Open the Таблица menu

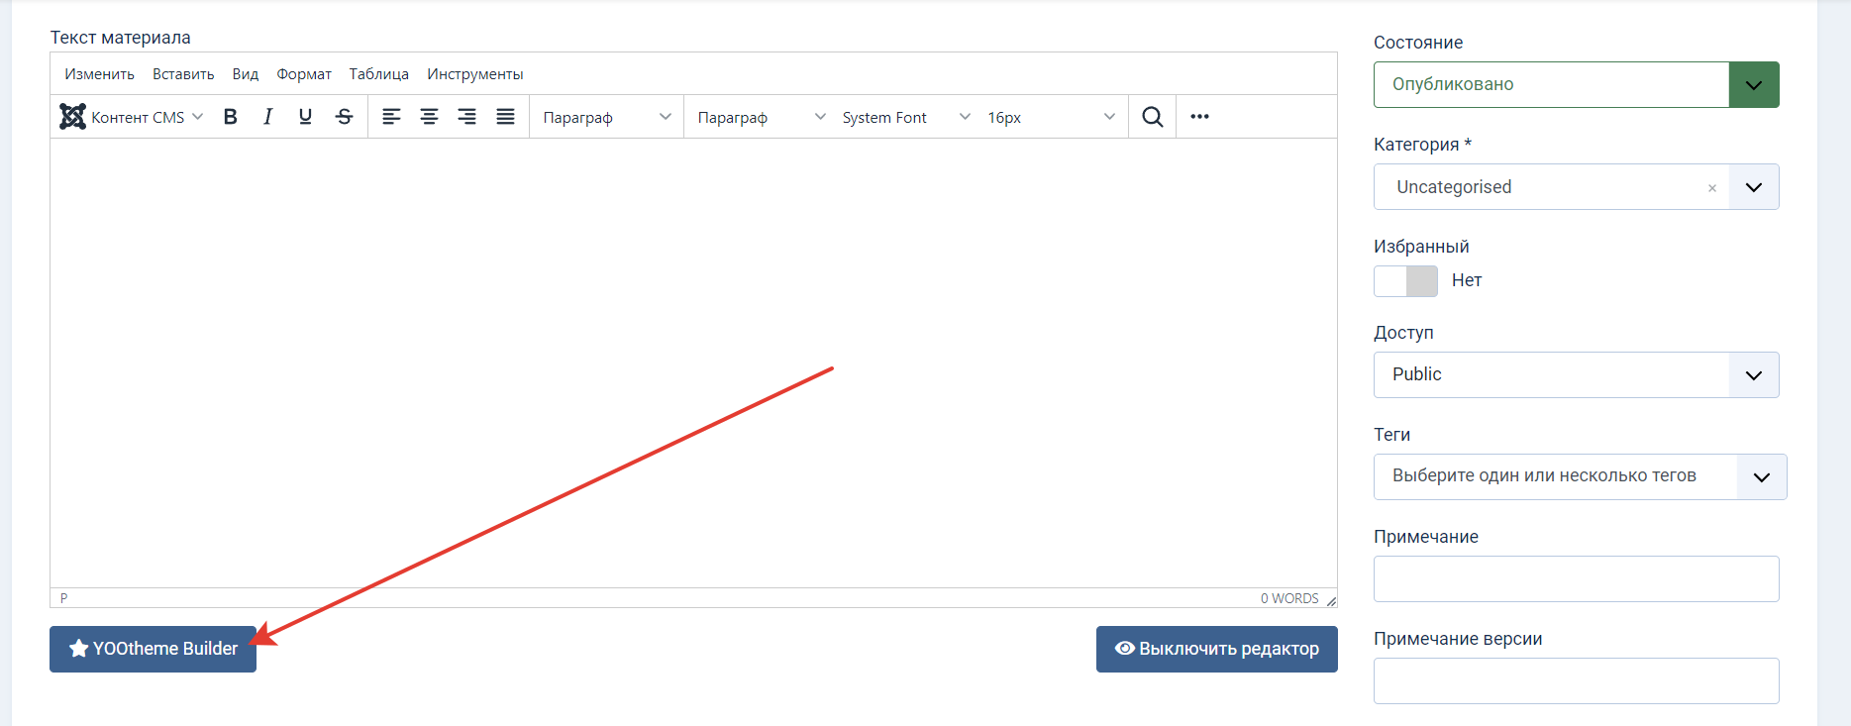379,74
